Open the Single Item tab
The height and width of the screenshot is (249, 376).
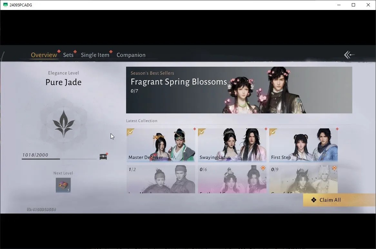tap(95, 55)
